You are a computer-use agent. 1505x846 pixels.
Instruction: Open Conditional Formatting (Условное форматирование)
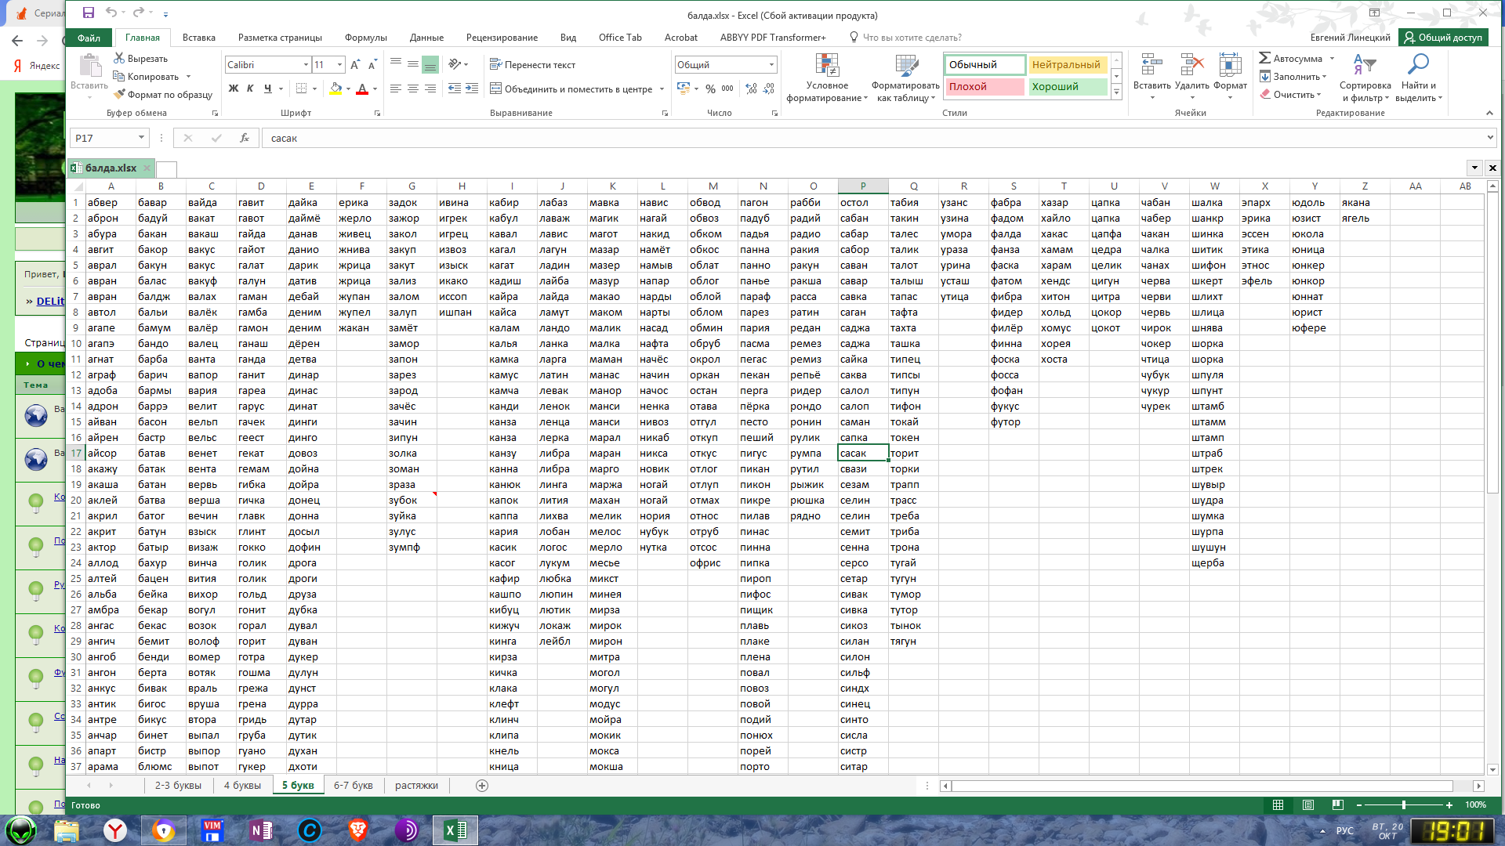827,78
